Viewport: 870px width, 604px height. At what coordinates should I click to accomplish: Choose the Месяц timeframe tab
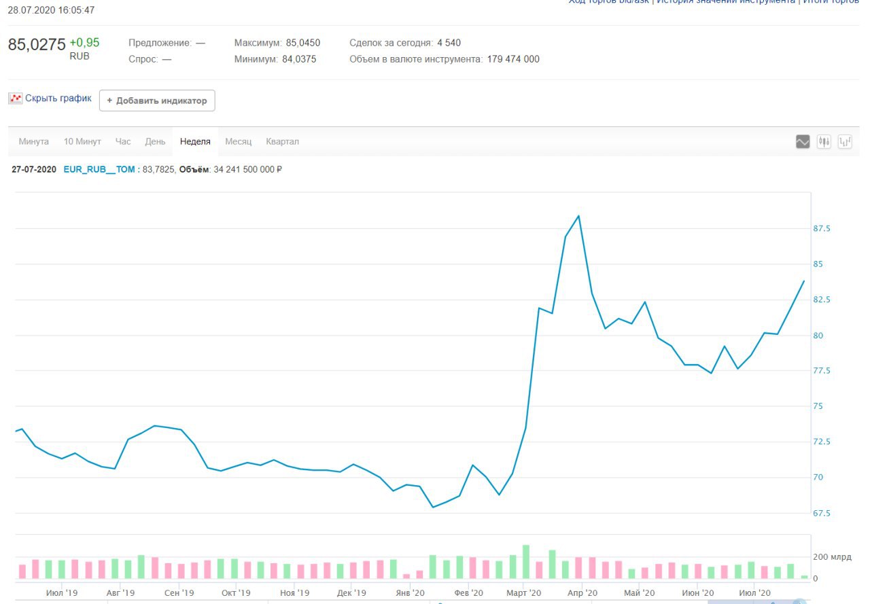pyautogui.click(x=239, y=142)
